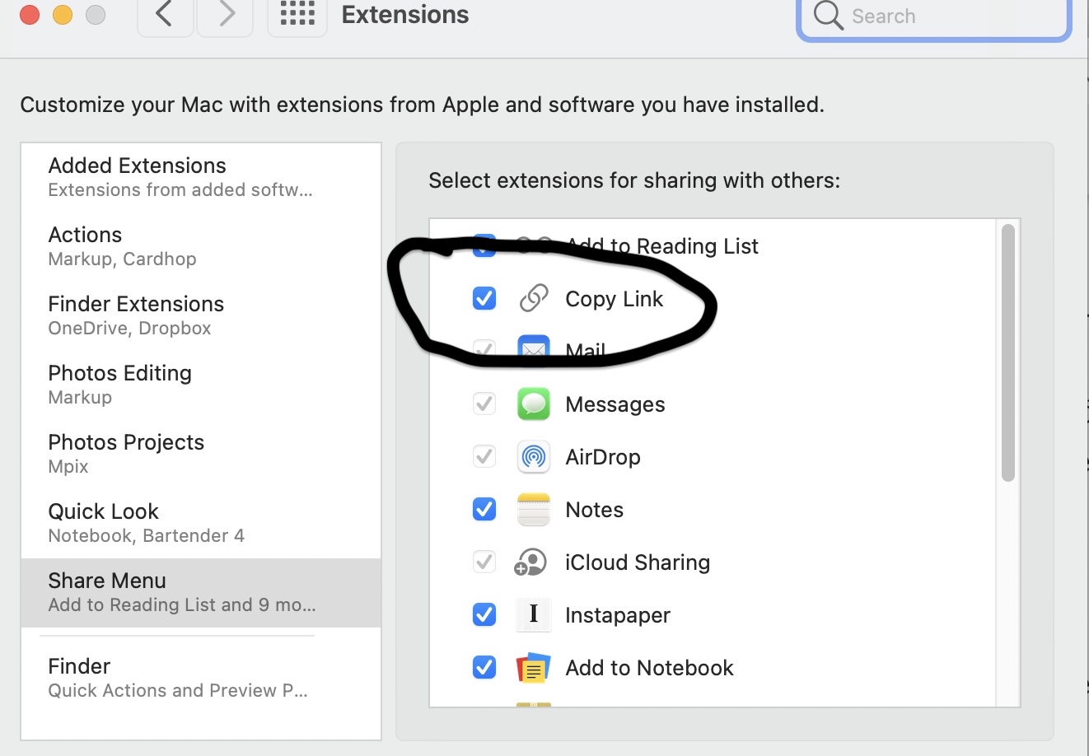The image size is (1089, 756).
Task: Open the Finder category in sidebar
Action: (201, 678)
